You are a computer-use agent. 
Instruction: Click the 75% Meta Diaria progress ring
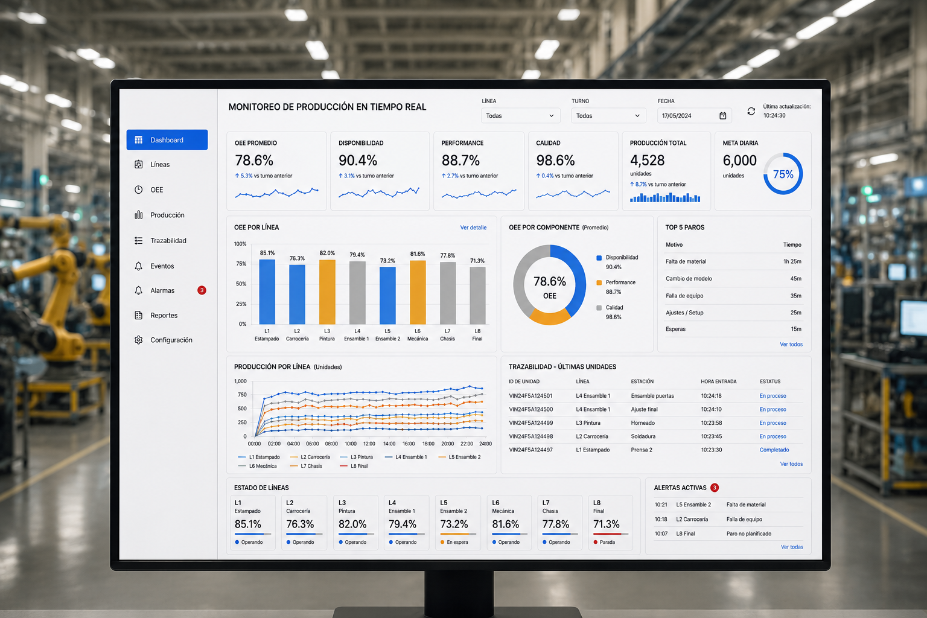pos(783,174)
